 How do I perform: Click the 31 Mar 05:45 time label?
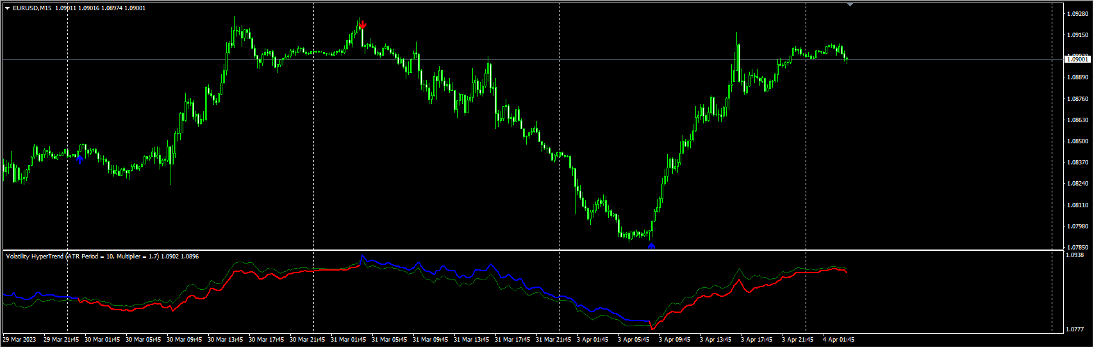click(389, 340)
